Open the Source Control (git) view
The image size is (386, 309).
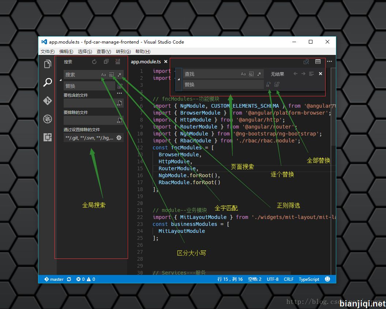click(x=48, y=101)
